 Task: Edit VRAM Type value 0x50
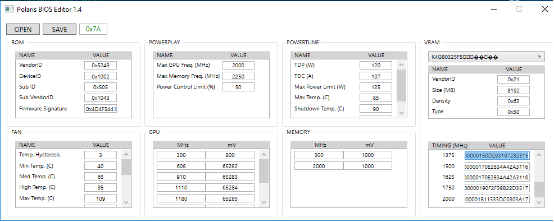coord(514,112)
